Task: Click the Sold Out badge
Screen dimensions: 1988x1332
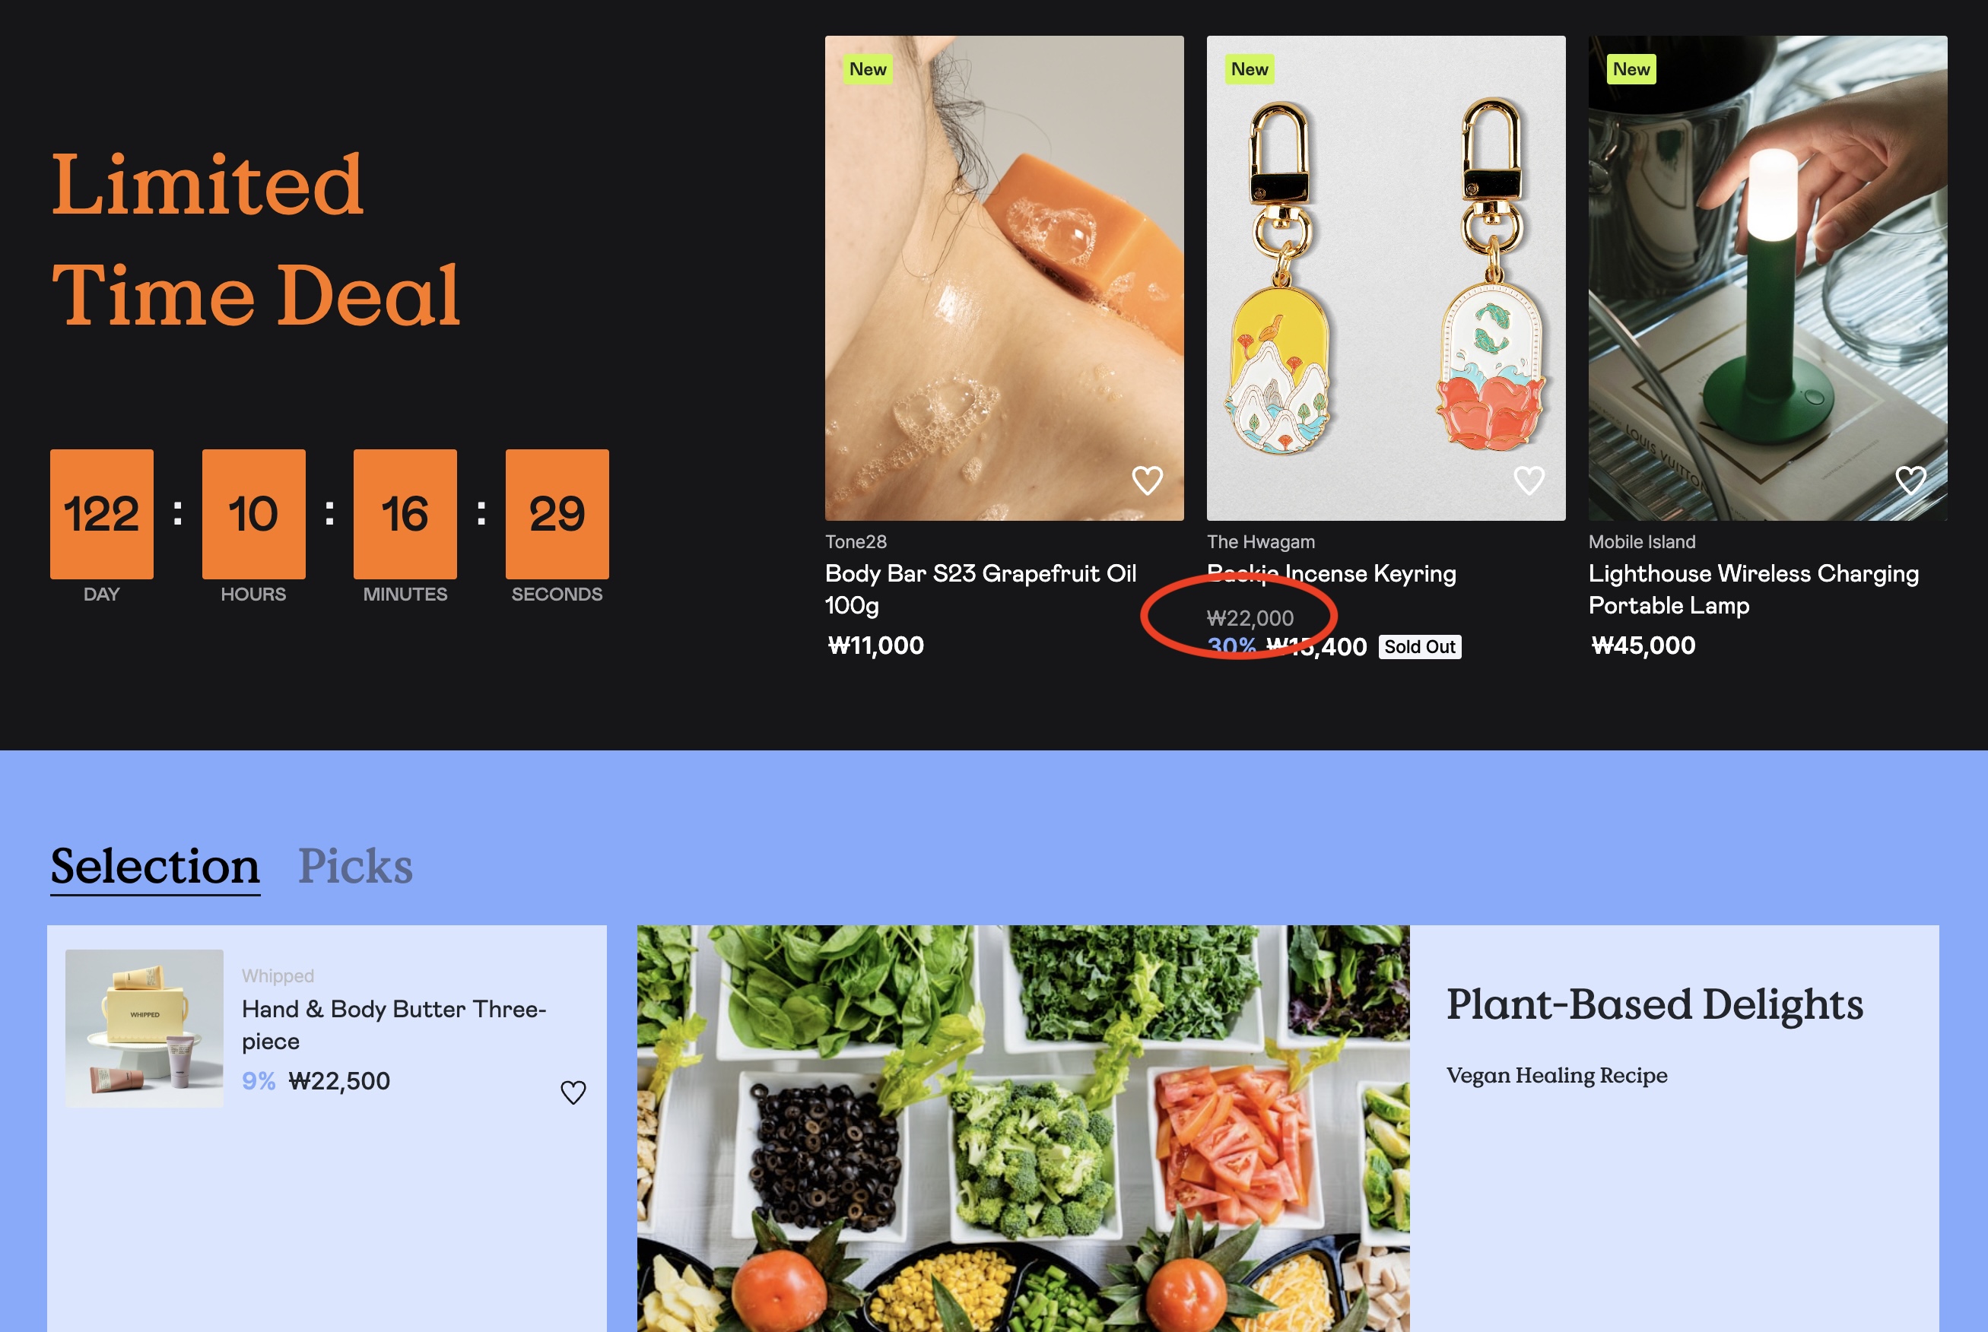Action: tap(1420, 647)
